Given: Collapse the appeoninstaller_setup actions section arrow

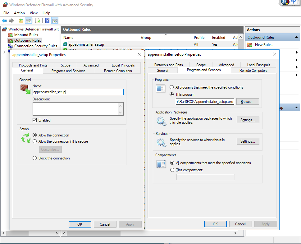Looking at the screenshot, I should pyautogui.click(x=296, y=108).
